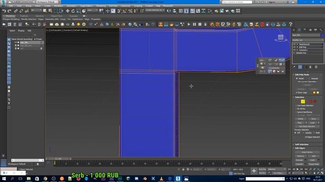Viewport: 325px width, 182px height.
Task: Click the pause simulation icon
Action: pos(194,24)
